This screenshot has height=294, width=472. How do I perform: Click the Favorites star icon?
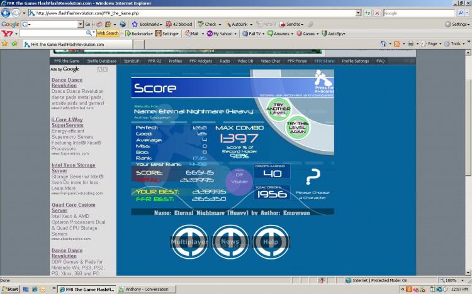4,44
